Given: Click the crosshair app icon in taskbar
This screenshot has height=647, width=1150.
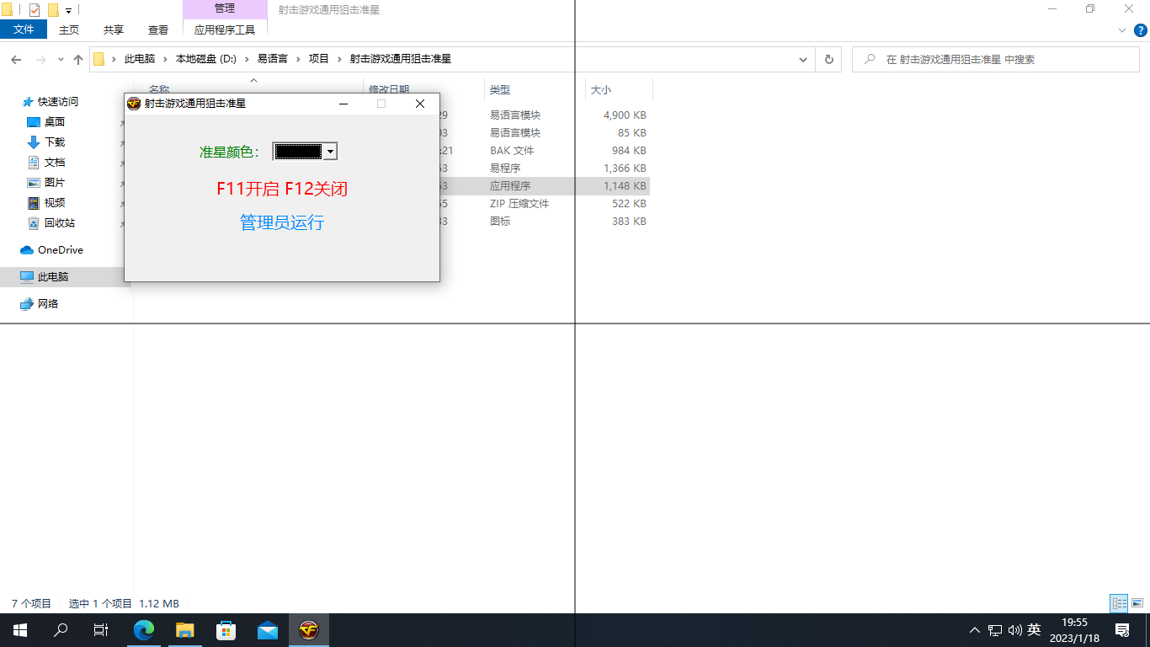Looking at the screenshot, I should click(309, 630).
